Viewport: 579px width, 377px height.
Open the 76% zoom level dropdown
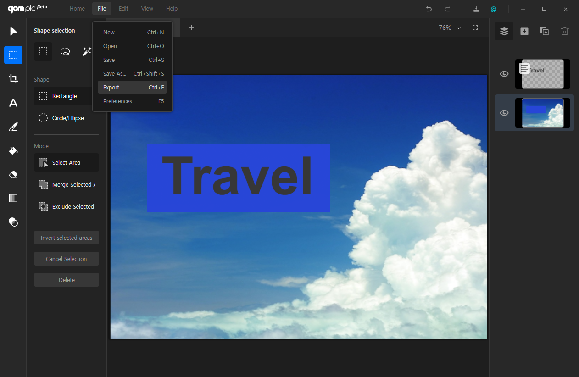449,28
